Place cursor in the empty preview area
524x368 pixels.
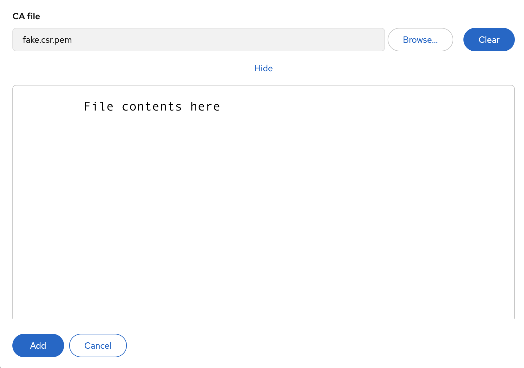(263, 222)
